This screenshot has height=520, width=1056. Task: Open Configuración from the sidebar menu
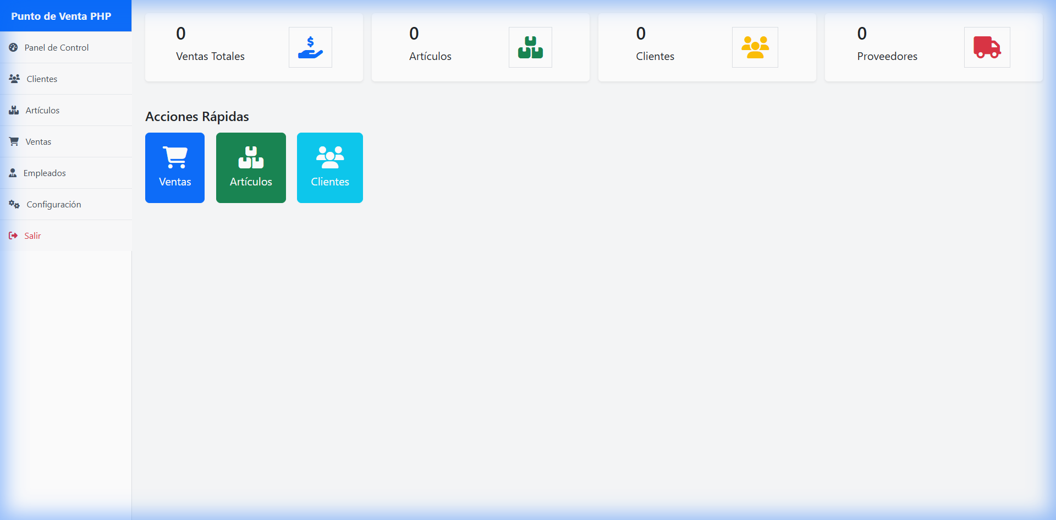coord(53,204)
